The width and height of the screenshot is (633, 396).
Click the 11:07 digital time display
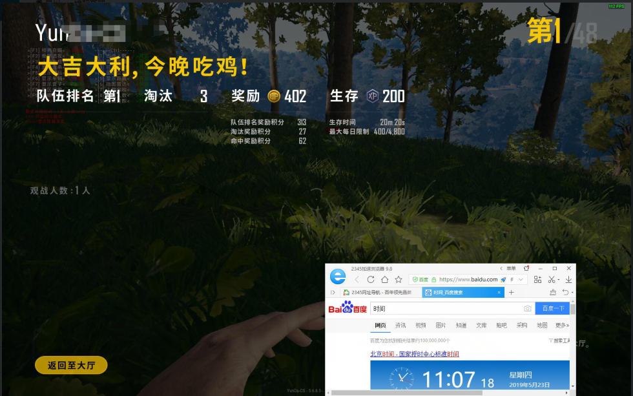(448, 380)
